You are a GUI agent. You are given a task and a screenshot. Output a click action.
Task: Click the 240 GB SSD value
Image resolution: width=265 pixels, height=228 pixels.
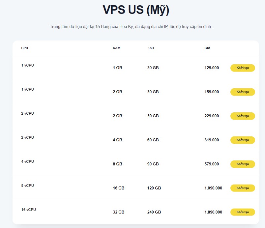[x=154, y=212]
